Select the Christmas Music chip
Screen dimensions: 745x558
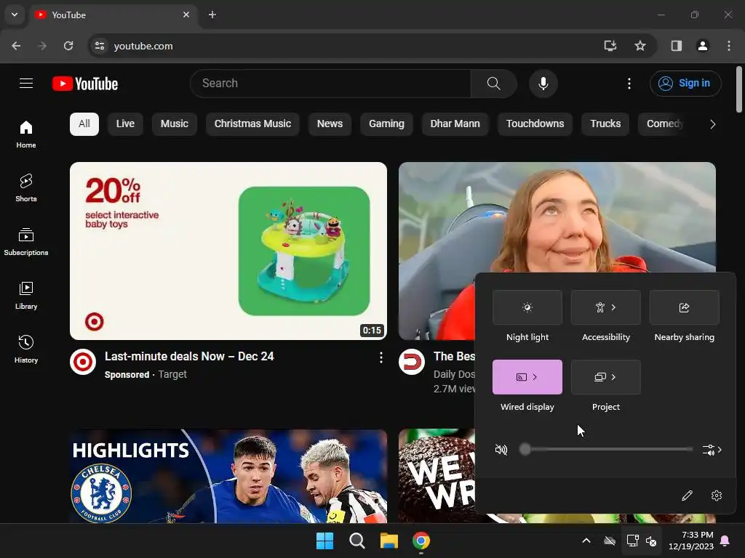pyautogui.click(x=252, y=124)
